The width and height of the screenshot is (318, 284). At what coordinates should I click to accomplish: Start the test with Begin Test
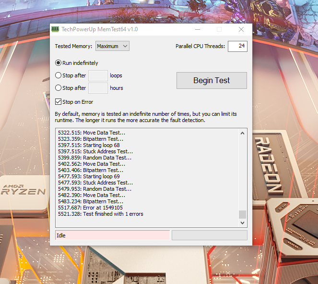[212, 80]
